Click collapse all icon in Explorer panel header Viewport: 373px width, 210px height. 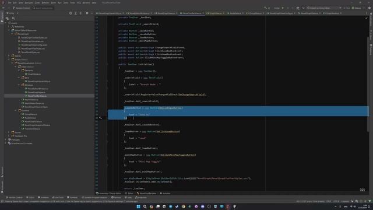tap(80, 13)
